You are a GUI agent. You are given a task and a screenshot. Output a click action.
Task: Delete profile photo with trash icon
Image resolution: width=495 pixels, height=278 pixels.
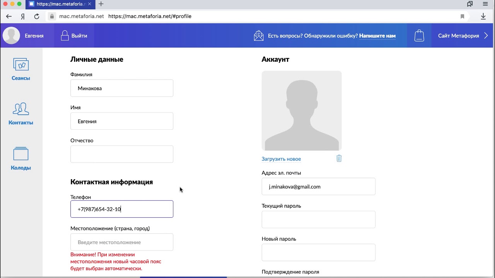pos(339,158)
